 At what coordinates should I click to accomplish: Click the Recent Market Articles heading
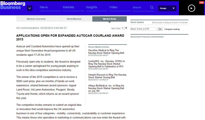(98, 47)
